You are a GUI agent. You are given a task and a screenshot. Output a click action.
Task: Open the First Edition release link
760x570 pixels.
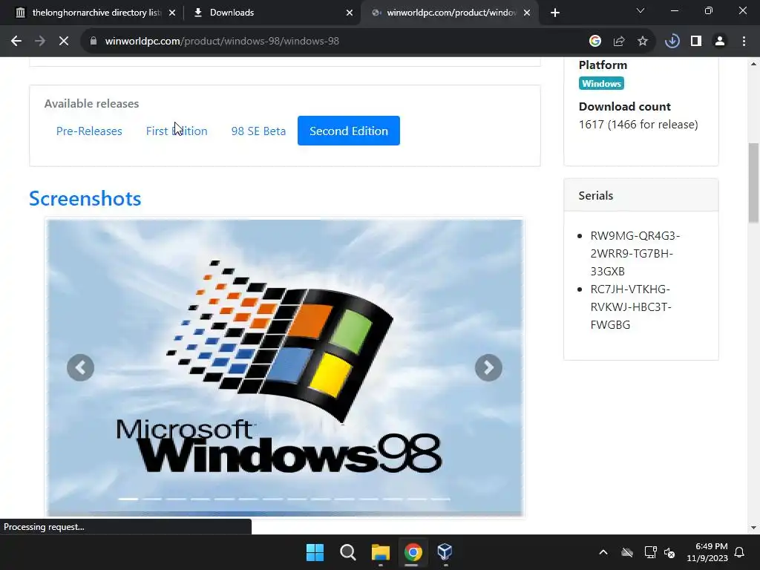177,131
